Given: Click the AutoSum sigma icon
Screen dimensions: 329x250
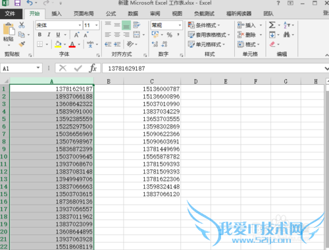Looking at the screenshot, I should 272,25.
